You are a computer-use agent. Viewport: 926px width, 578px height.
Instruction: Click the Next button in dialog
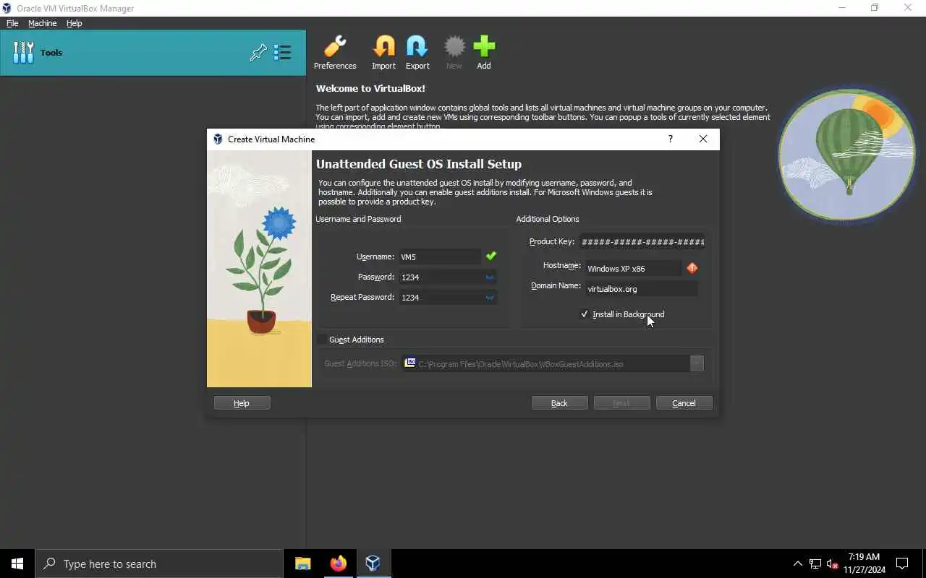pyautogui.click(x=621, y=403)
